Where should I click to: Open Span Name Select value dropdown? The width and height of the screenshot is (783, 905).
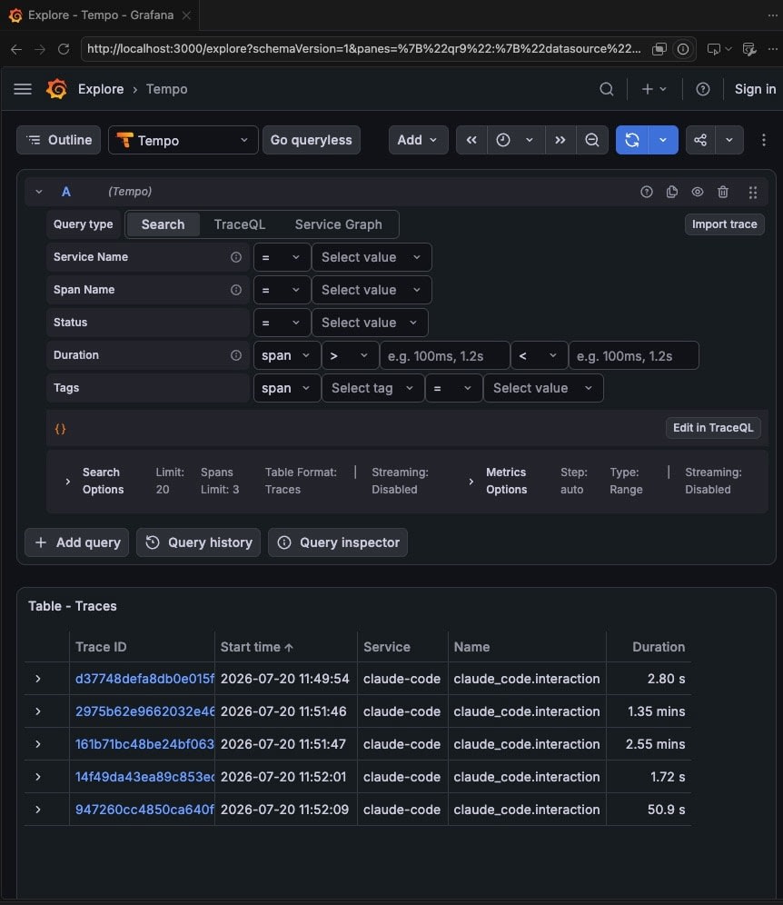point(372,290)
